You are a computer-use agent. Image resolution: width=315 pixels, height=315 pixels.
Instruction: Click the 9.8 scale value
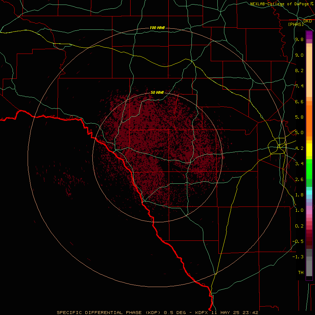pyautogui.click(x=299, y=39)
